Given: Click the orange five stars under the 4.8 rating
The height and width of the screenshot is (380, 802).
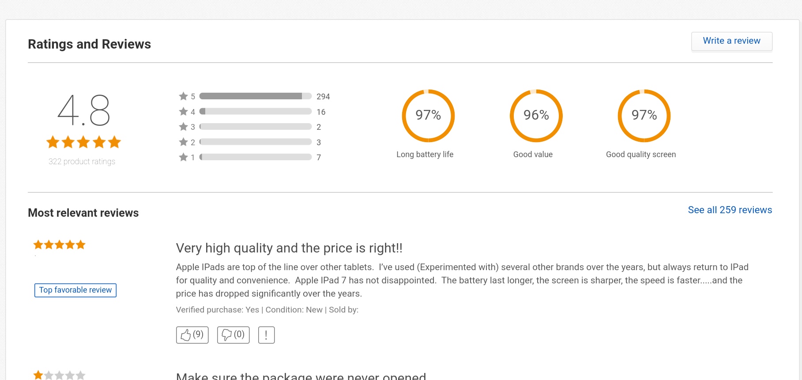Looking at the screenshot, I should click(83, 142).
